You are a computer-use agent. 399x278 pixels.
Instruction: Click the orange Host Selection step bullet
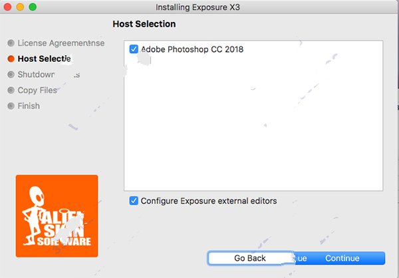(x=11, y=59)
